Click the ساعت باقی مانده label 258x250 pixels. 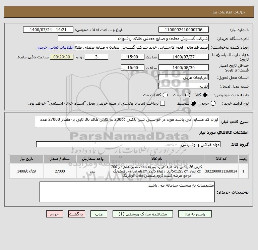pos(33,57)
